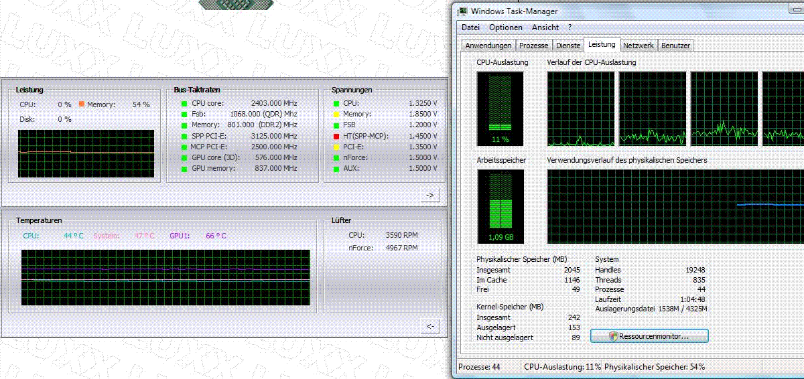Viewport: 804px width, 379px height.
Task: Click the third CPU core history graph
Action: point(724,109)
